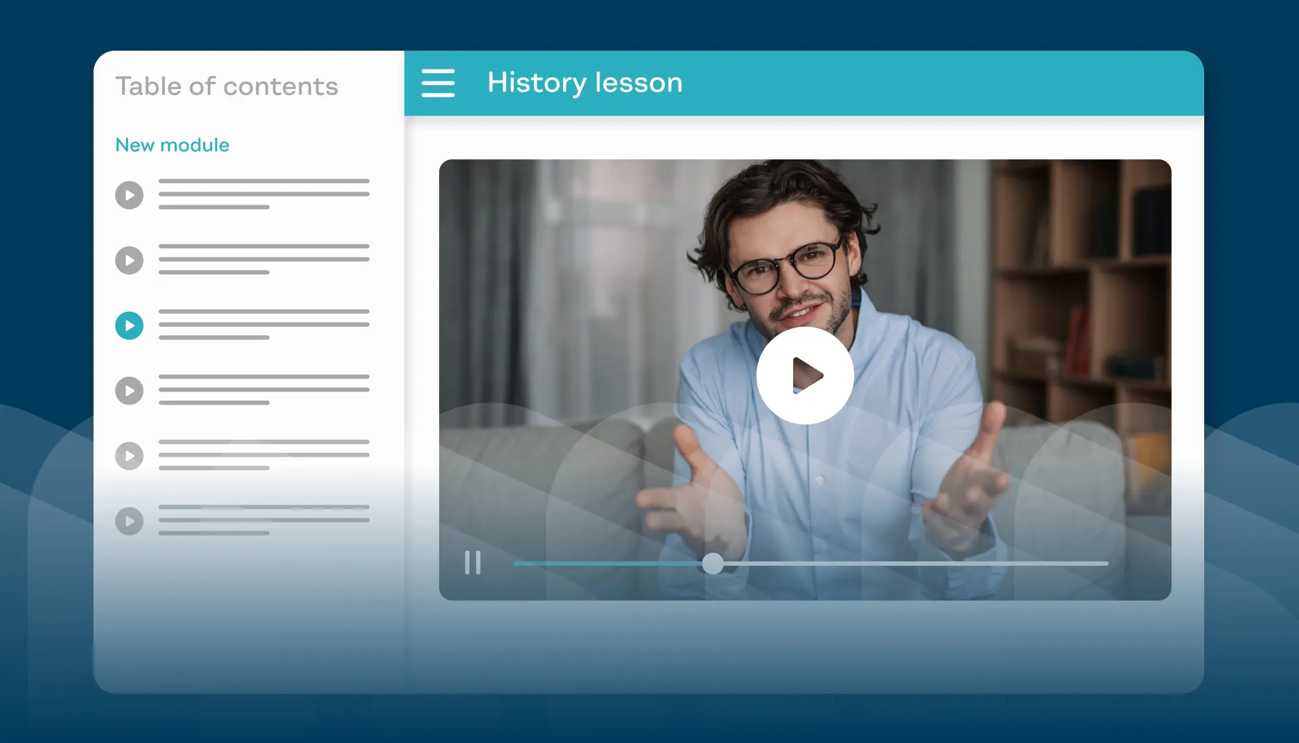Click the highlighted teal play icon in the contents
Screen dimensions: 1299x743
pos(129,325)
